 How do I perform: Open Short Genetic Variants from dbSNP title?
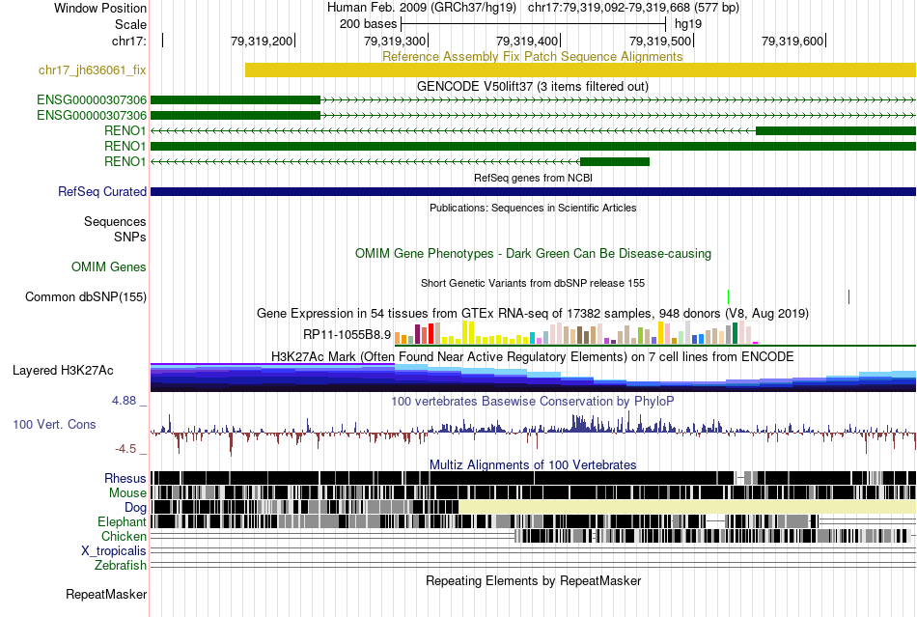[x=533, y=283]
